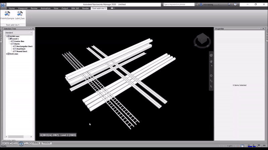Viewport: 268px width, 150px height.
Task: Open the TimeLiner tab at the bottom
Action: click(46, 143)
